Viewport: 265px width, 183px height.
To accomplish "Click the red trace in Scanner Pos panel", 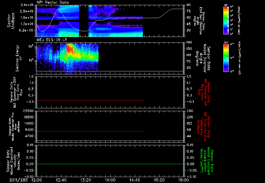I will coord(91,131).
